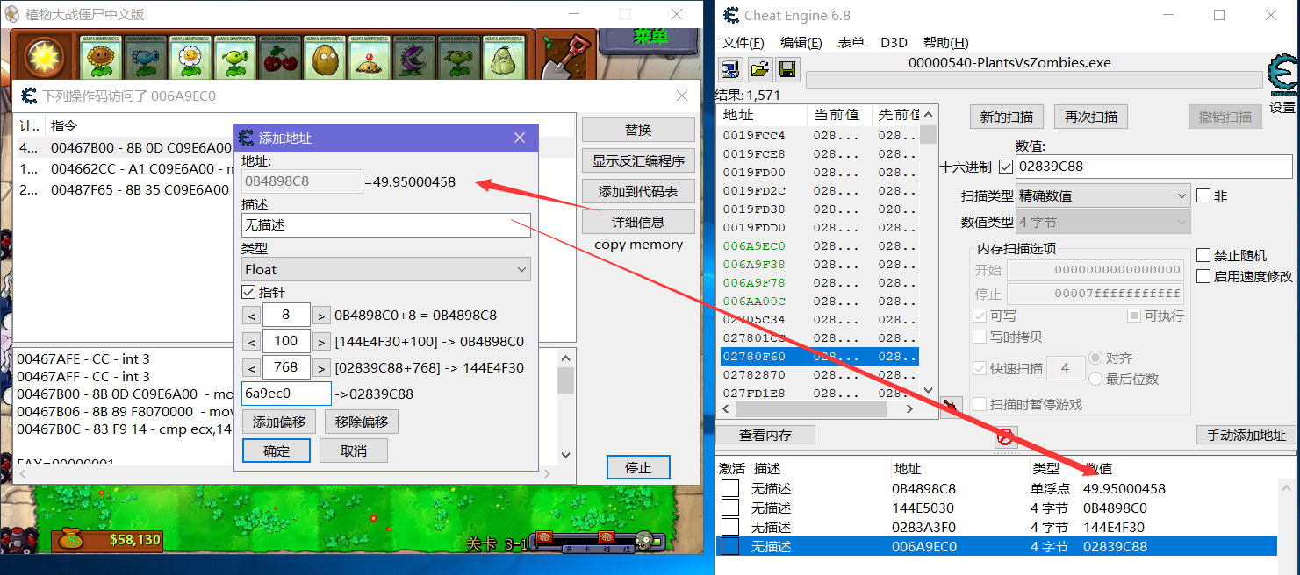
Task: Confirm dialog with 确定 button
Action: pos(277,451)
